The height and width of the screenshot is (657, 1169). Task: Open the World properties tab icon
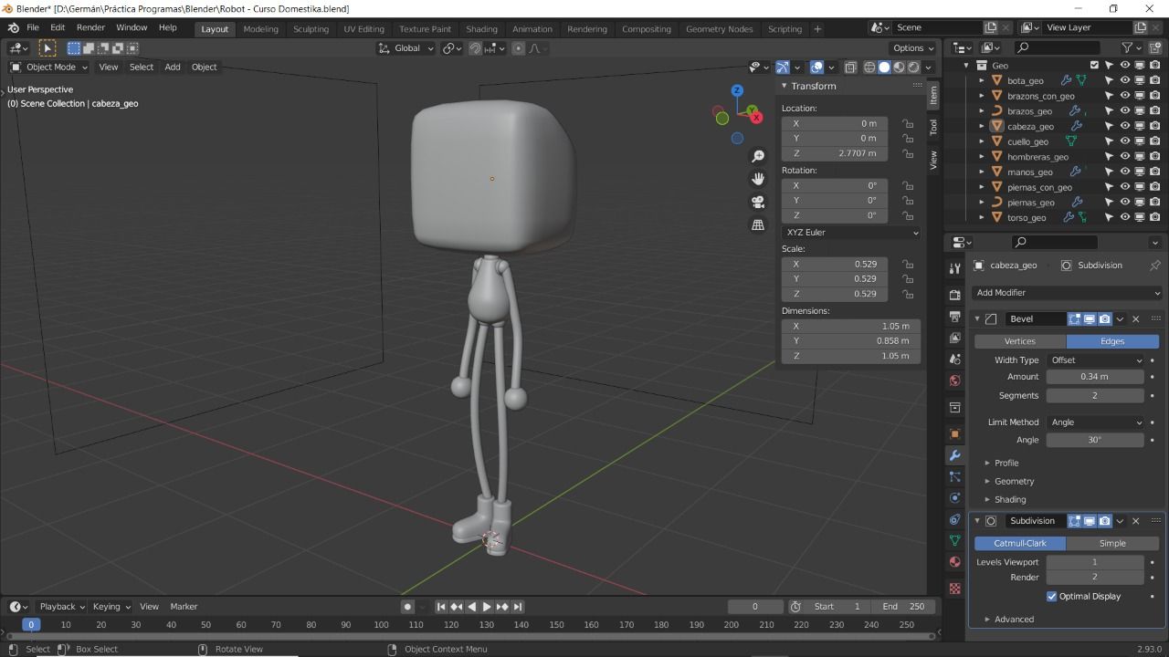[955, 381]
